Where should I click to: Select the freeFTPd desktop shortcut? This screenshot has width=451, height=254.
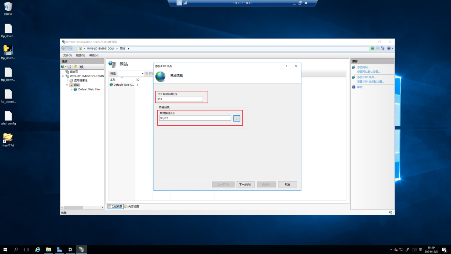pyautogui.click(x=8, y=140)
